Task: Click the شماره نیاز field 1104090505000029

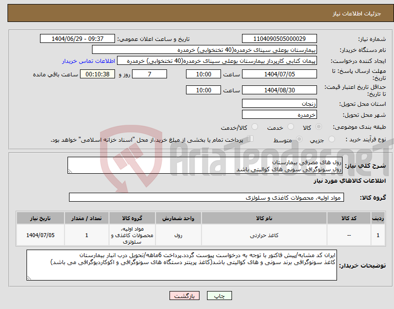Action: pyautogui.click(x=279, y=38)
